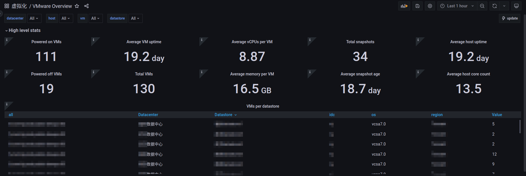The width and height of the screenshot is (526, 176).
Task: Open the Last 1 hour time picker
Action: tap(457, 6)
